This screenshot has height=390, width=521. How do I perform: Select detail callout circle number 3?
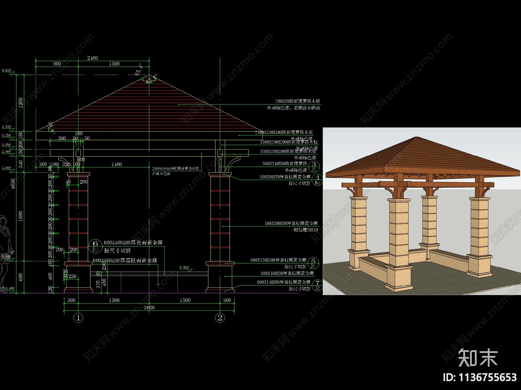pos(314,166)
